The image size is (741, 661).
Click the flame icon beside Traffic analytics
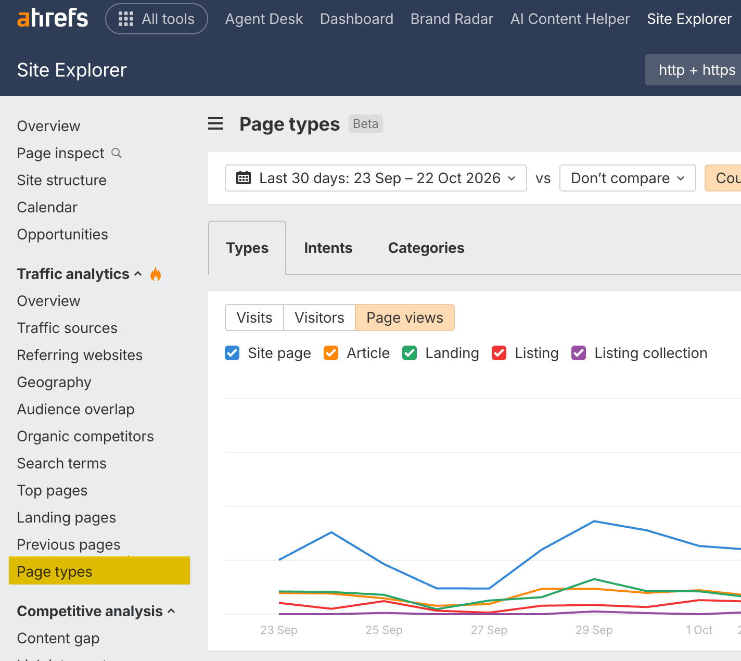coord(156,274)
